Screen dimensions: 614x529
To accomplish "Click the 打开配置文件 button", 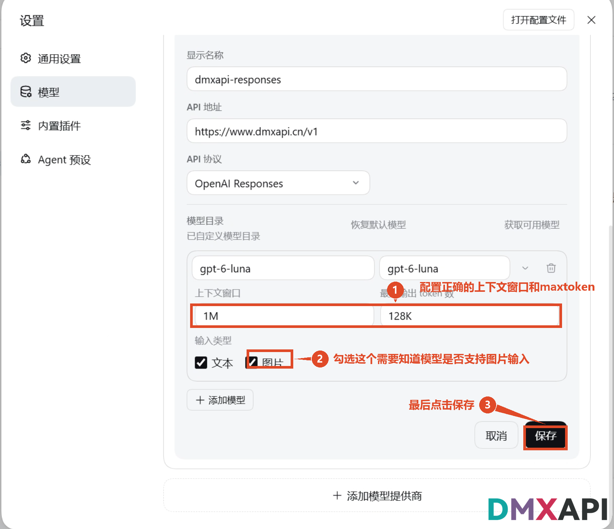I will click(x=539, y=20).
